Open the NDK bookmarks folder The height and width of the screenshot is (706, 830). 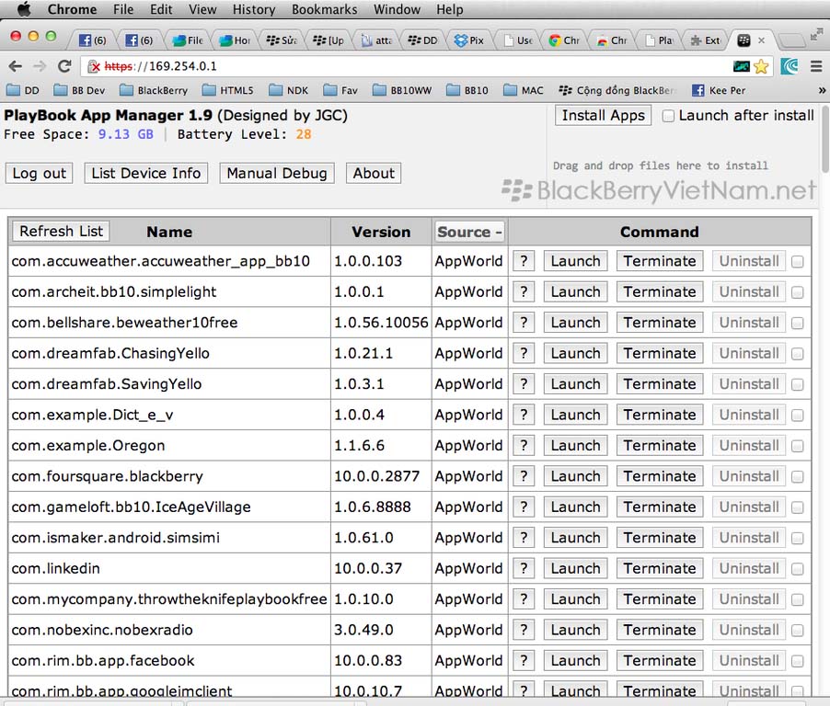coord(289,90)
